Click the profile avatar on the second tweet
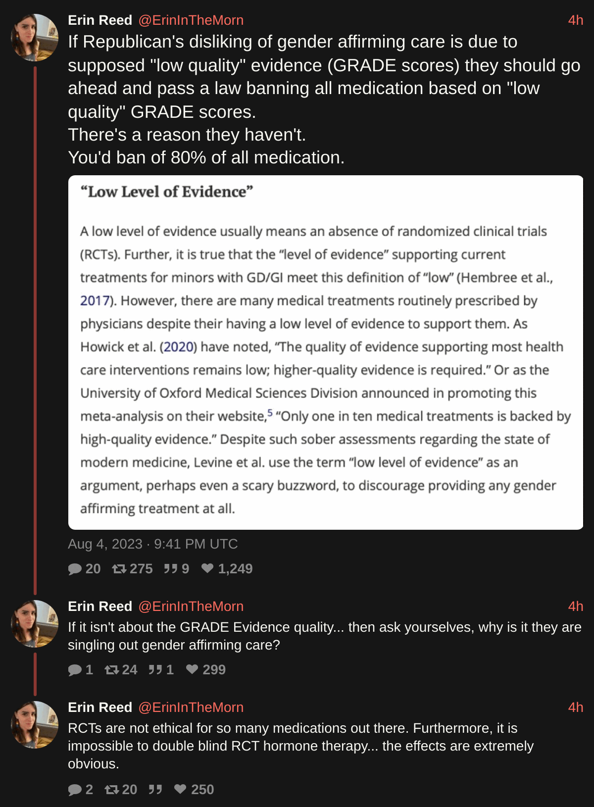This screenshot has width=594, height=807. coord(35,624)
